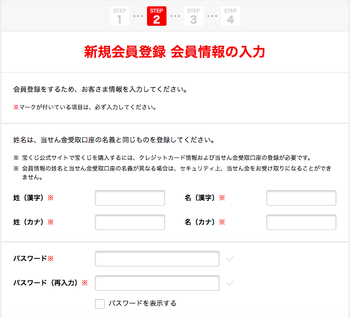Click the checkmark icon beside パスワード（再入力）field
This screenshot has height=318, width=350.
tap(230, 283)
